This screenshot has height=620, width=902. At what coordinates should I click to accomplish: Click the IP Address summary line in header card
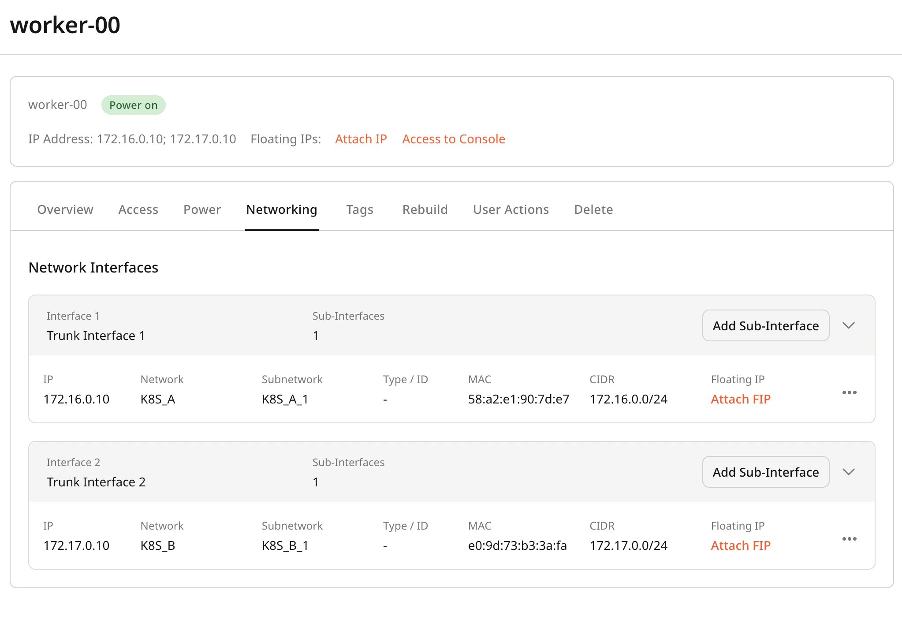(x=132, y=139)
